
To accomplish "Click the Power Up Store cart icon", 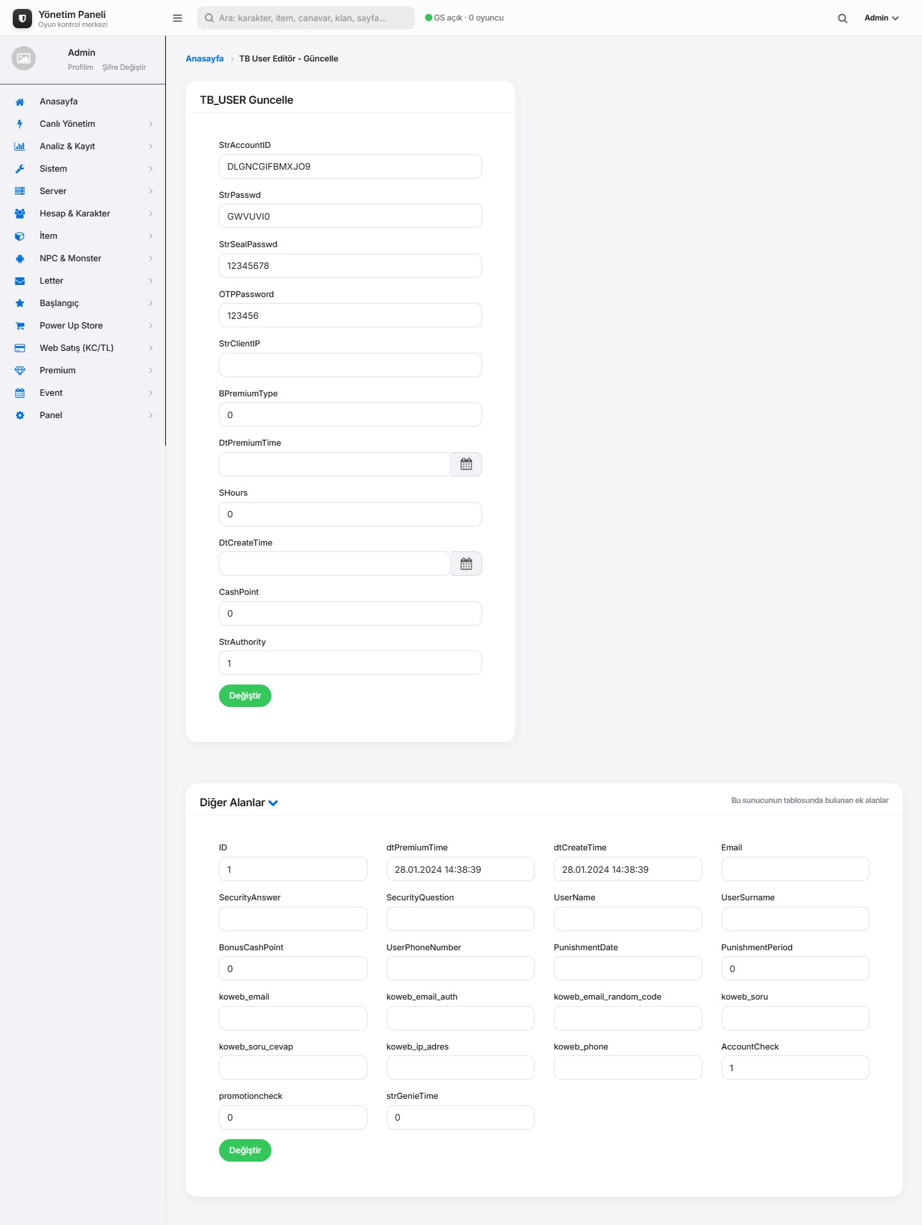I will [20, 326].
